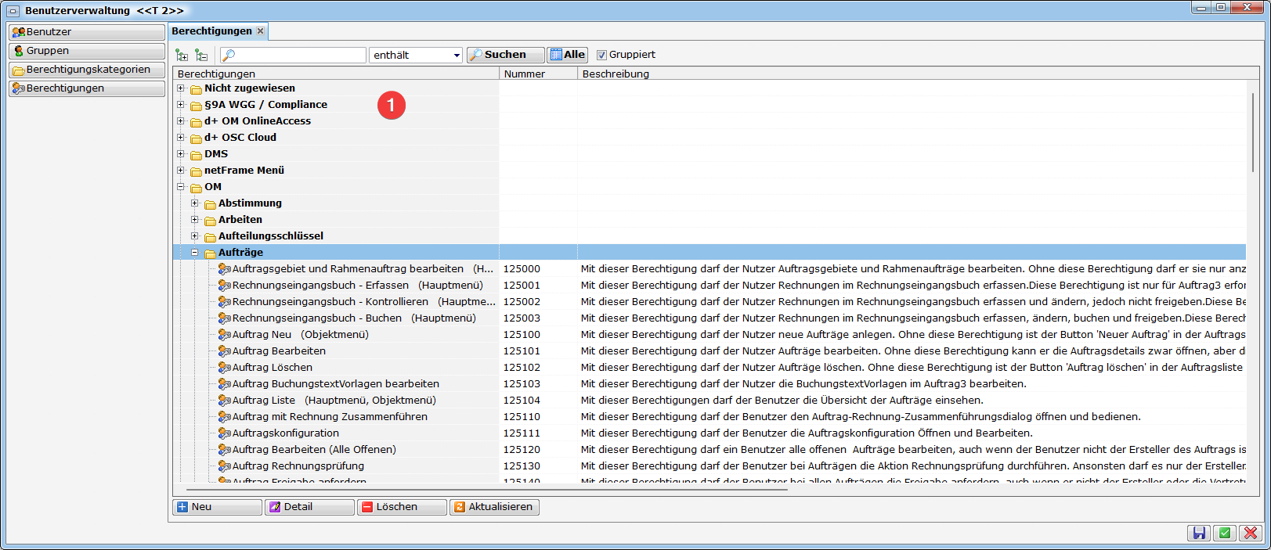Screen dimensions: 1271x550
Task: Collapse the Aufträge folder node
Action: [195, 253]
